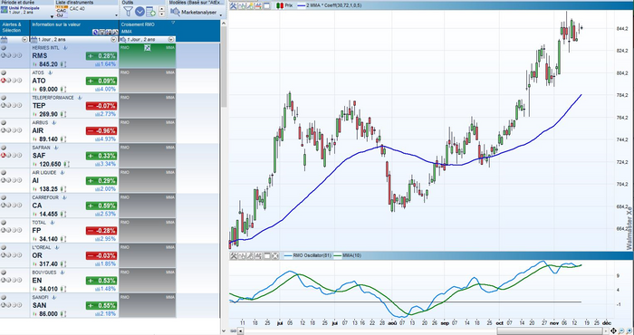
Task: Click the third icon in RMO indicator toolbar
Action: [x=250, y=255]
